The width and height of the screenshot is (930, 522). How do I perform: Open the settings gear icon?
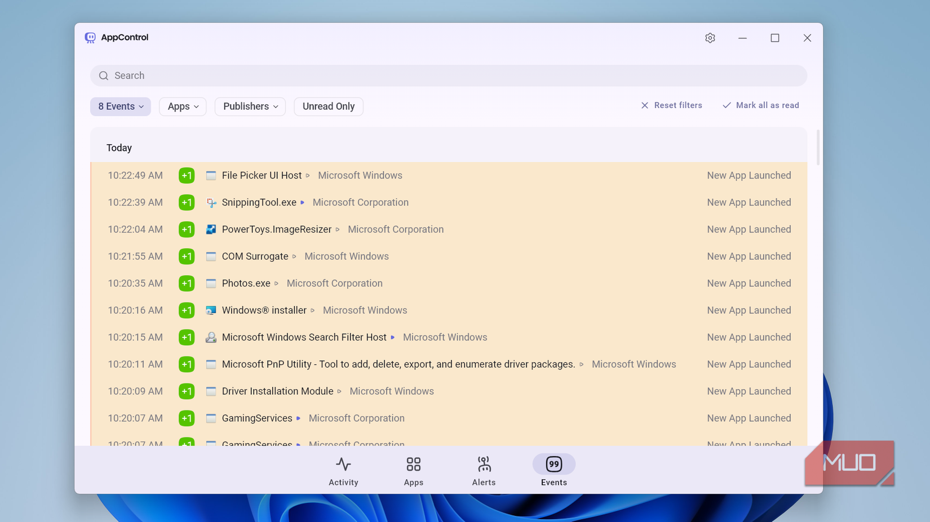(710, 38)
